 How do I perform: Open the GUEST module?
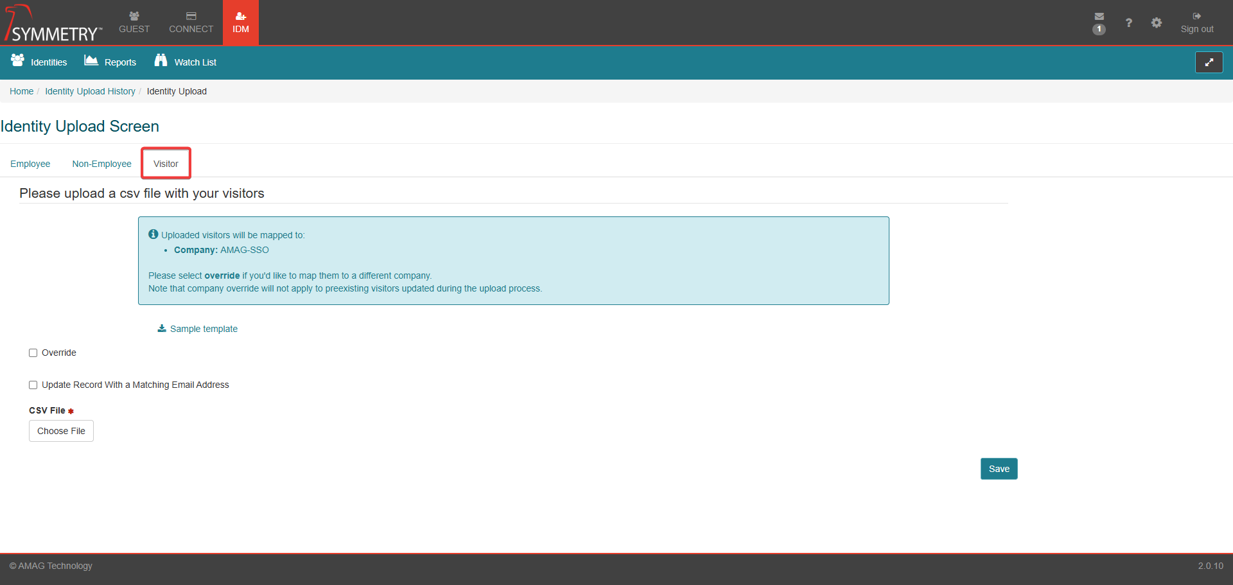click(134, 22)
